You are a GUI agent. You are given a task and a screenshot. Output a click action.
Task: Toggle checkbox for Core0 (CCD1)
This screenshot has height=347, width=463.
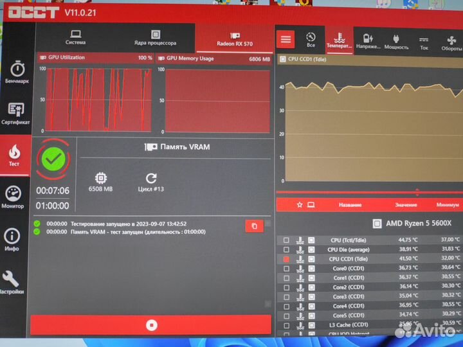click(286, 269)
